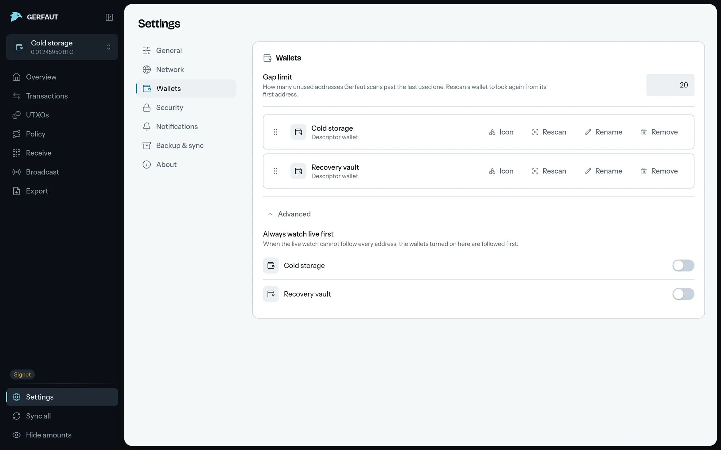
Task: Click the Broadcast signal icon
Action: [x=17, y=172]
